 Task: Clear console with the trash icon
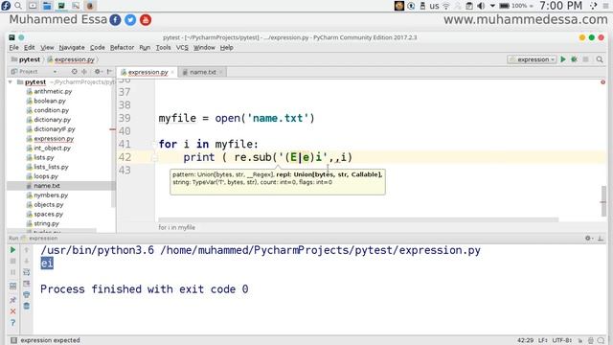(27, 306)
